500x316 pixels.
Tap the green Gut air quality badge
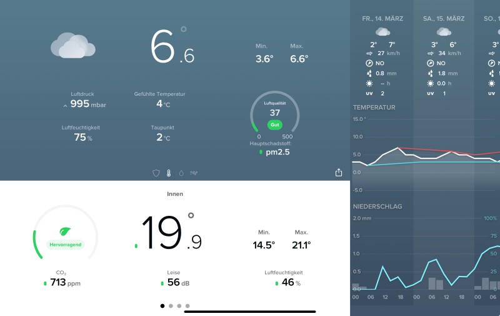275,125
